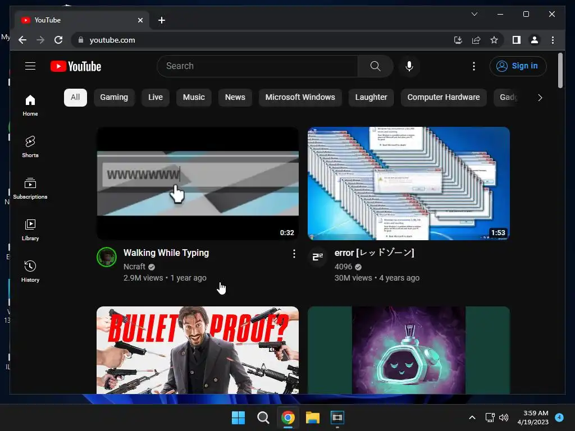Open Chrome three-dot menu
The height and width of the screenshot is (431, 575).
(x=553, y=40)
